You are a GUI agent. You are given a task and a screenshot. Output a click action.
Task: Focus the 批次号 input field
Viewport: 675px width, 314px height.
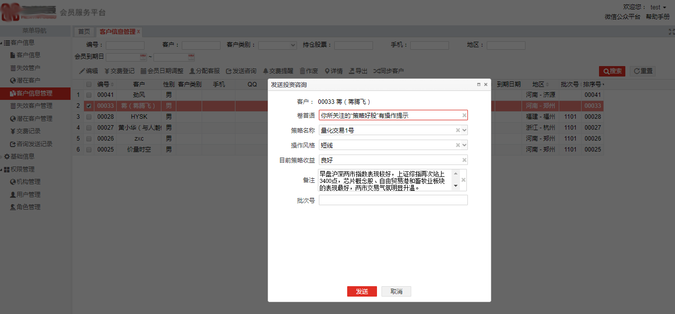click(393, 200)
